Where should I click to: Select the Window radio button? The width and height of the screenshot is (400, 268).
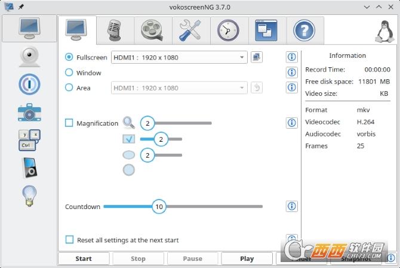[69, 73]
